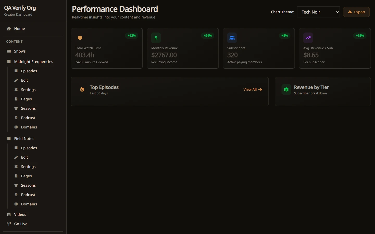Screen dimensions: 375x234
Task: Click the Go Live broadcast icon
Action: click(x=9, y=224)
